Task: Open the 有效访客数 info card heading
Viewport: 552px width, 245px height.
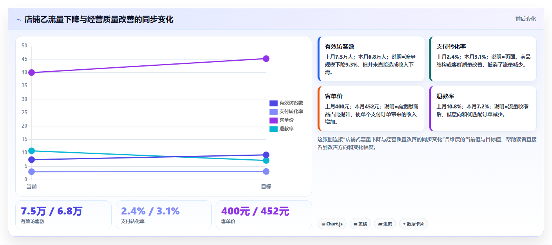Action: tap(340, 47)
